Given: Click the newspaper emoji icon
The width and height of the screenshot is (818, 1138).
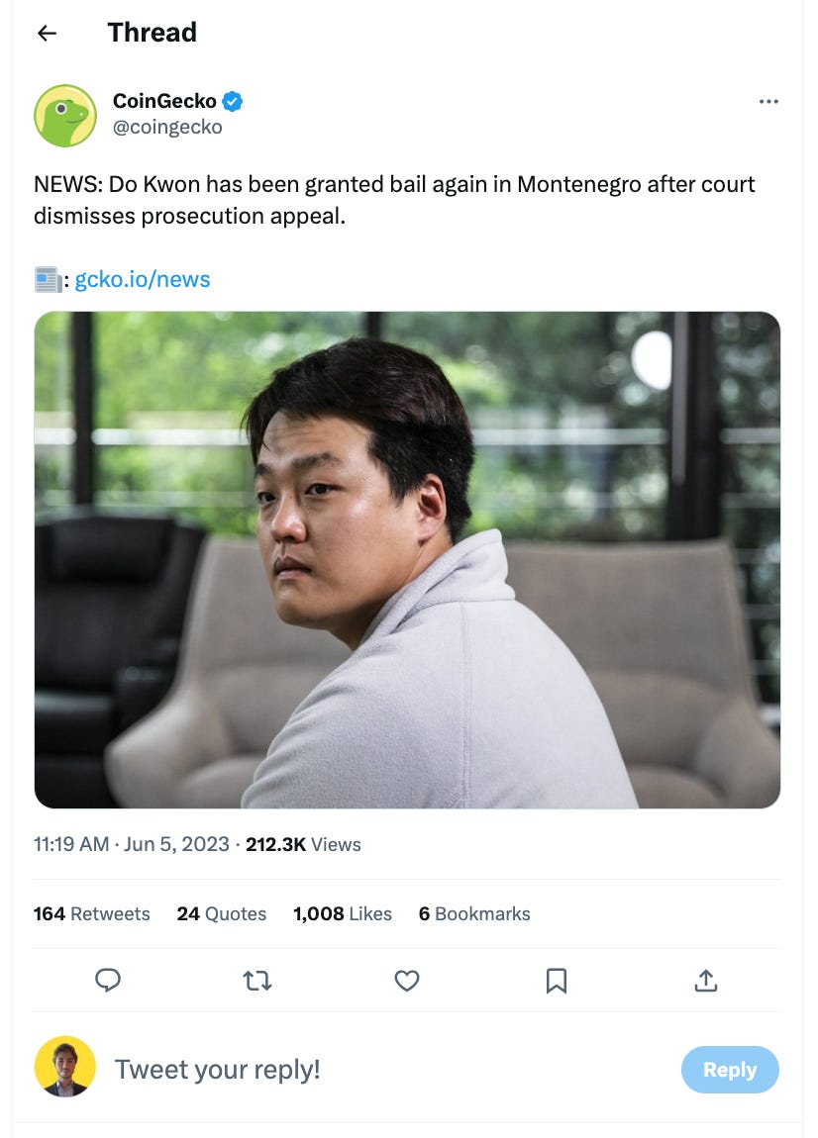Looking at the screenshot, I should [x=48, y=279].
